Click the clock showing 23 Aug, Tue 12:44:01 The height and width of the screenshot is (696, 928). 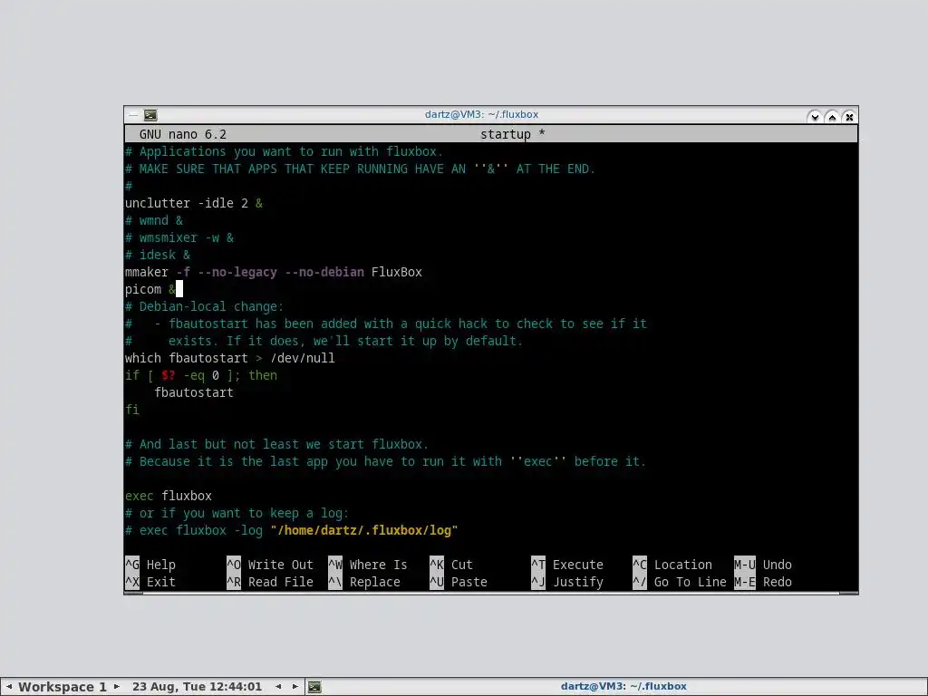197,687
